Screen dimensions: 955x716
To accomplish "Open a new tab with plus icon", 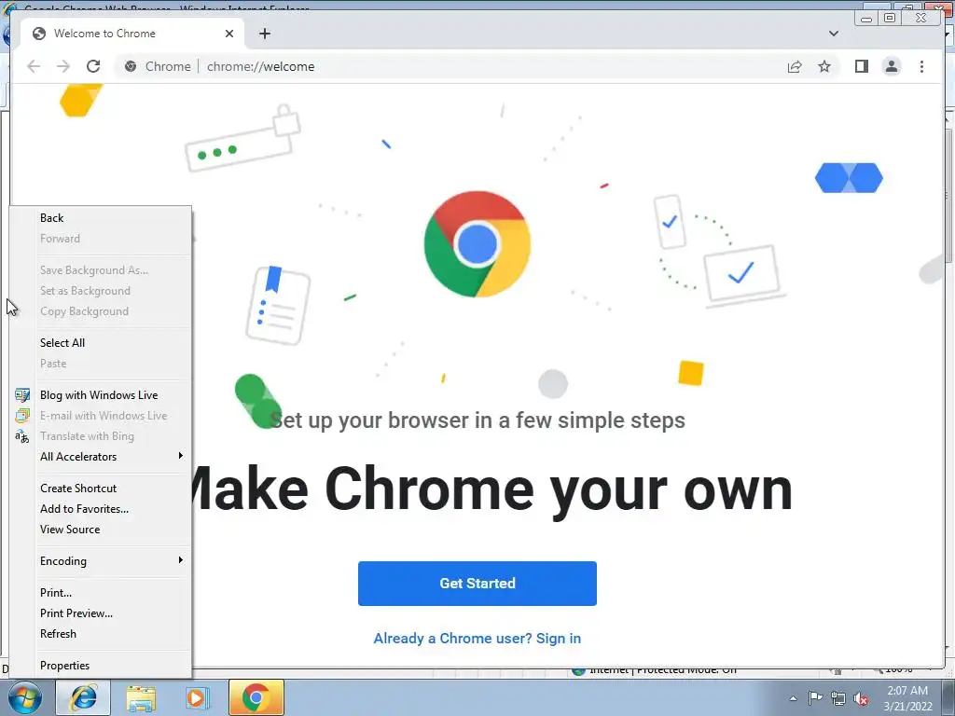I will pos(264,34).
